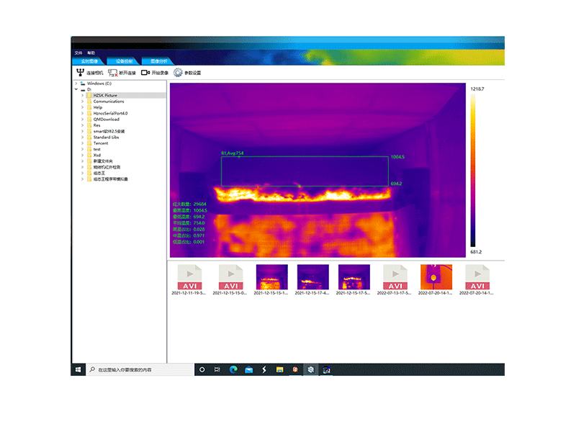Switch to the 实时图像 tab
The image size is (576, 432).
[89, 61]
